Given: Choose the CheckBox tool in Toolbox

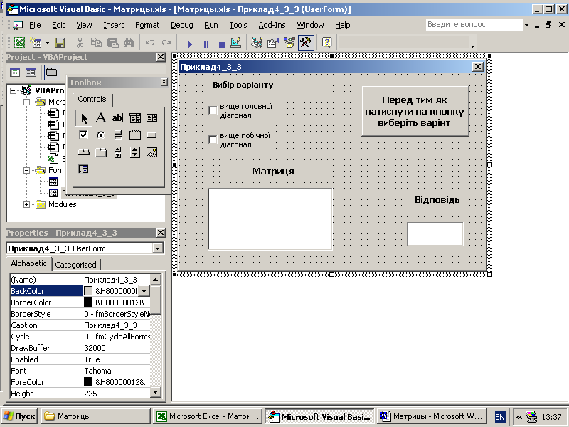Looking at the screenshot, I should [83, 135].
